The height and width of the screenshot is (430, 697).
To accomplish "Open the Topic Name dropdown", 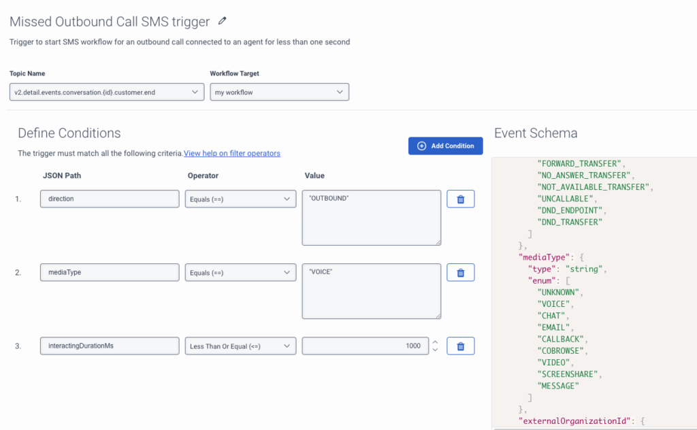I will click(x=107, y=92).
